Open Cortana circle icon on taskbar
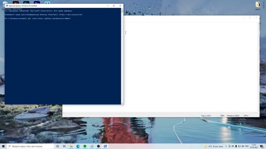This screenshot has width=266, height=149. 58,146
